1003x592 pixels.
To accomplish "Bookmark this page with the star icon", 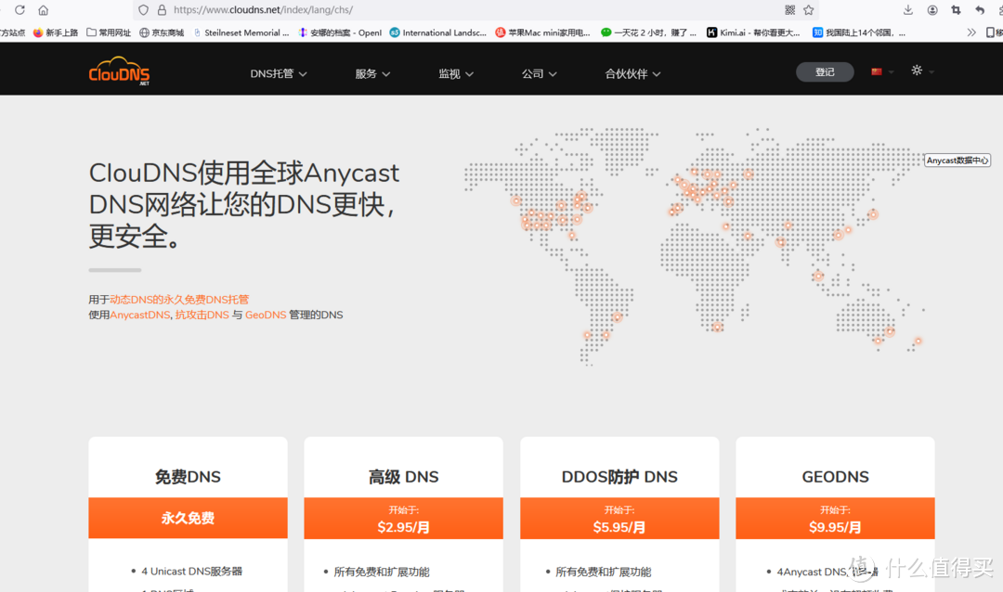I will (809, 10).
